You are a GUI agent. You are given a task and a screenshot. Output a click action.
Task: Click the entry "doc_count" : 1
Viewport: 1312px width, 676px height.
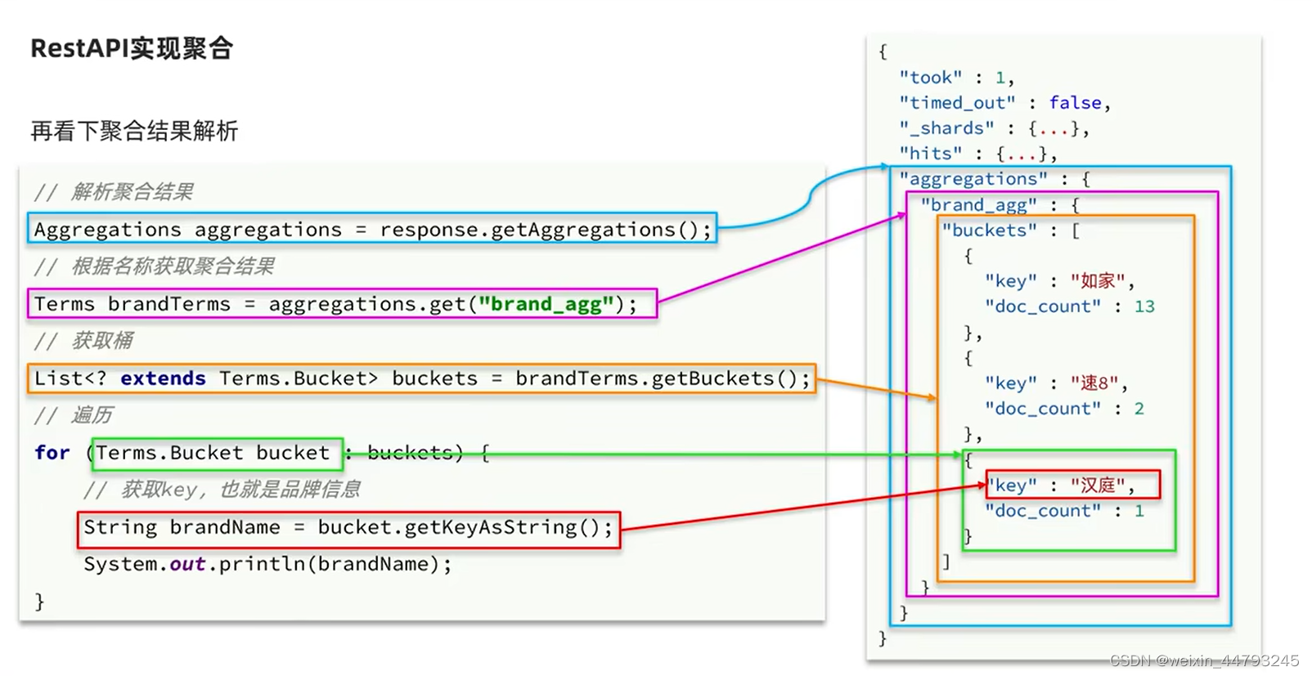point(1064,511)
